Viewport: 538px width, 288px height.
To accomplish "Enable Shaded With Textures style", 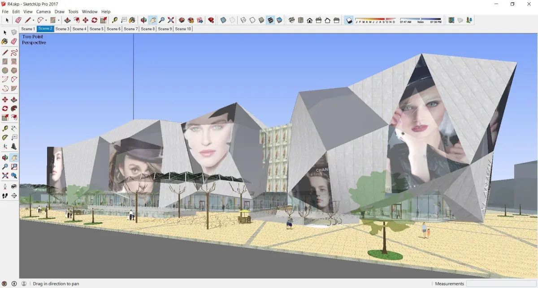I will [x=270, y=20].
